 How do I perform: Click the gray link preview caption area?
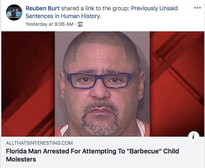click(103, 152)
